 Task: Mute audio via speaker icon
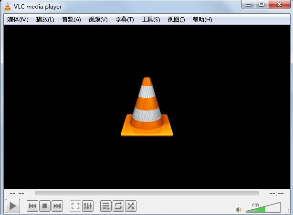[x=239, y=209]
